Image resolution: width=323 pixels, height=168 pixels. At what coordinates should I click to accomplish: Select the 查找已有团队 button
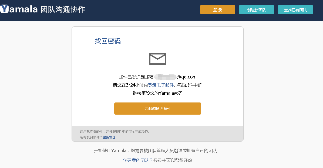295,10
